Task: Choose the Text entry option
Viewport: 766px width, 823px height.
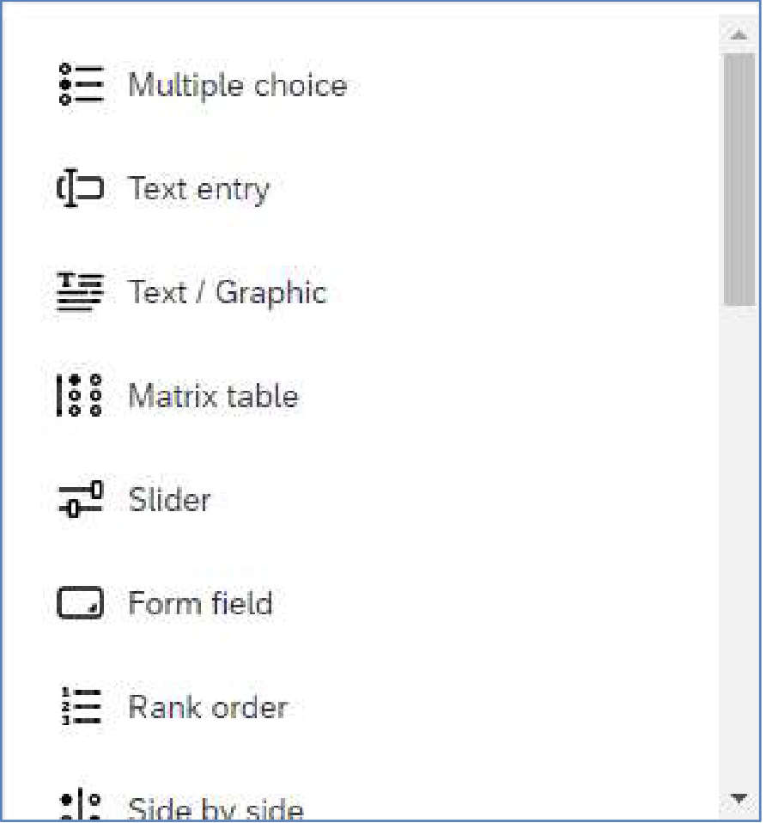Action: (199, 189)
